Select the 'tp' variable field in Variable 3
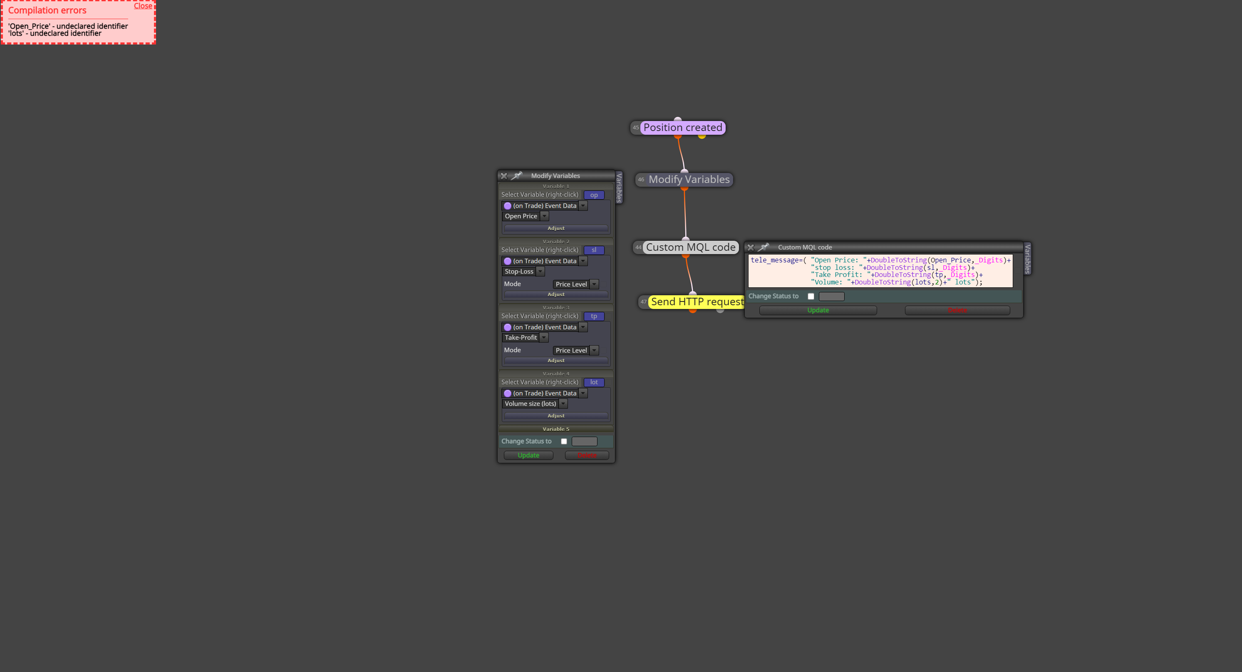 pos(594,316)
